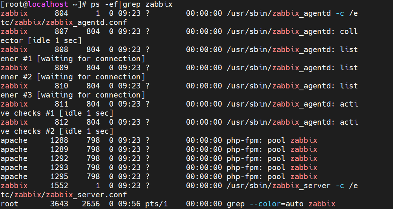Click the "ector [idle 1 sec]" collector text
Image resolution: width=393 pixels, height=209 pixels.
(41, 40)
